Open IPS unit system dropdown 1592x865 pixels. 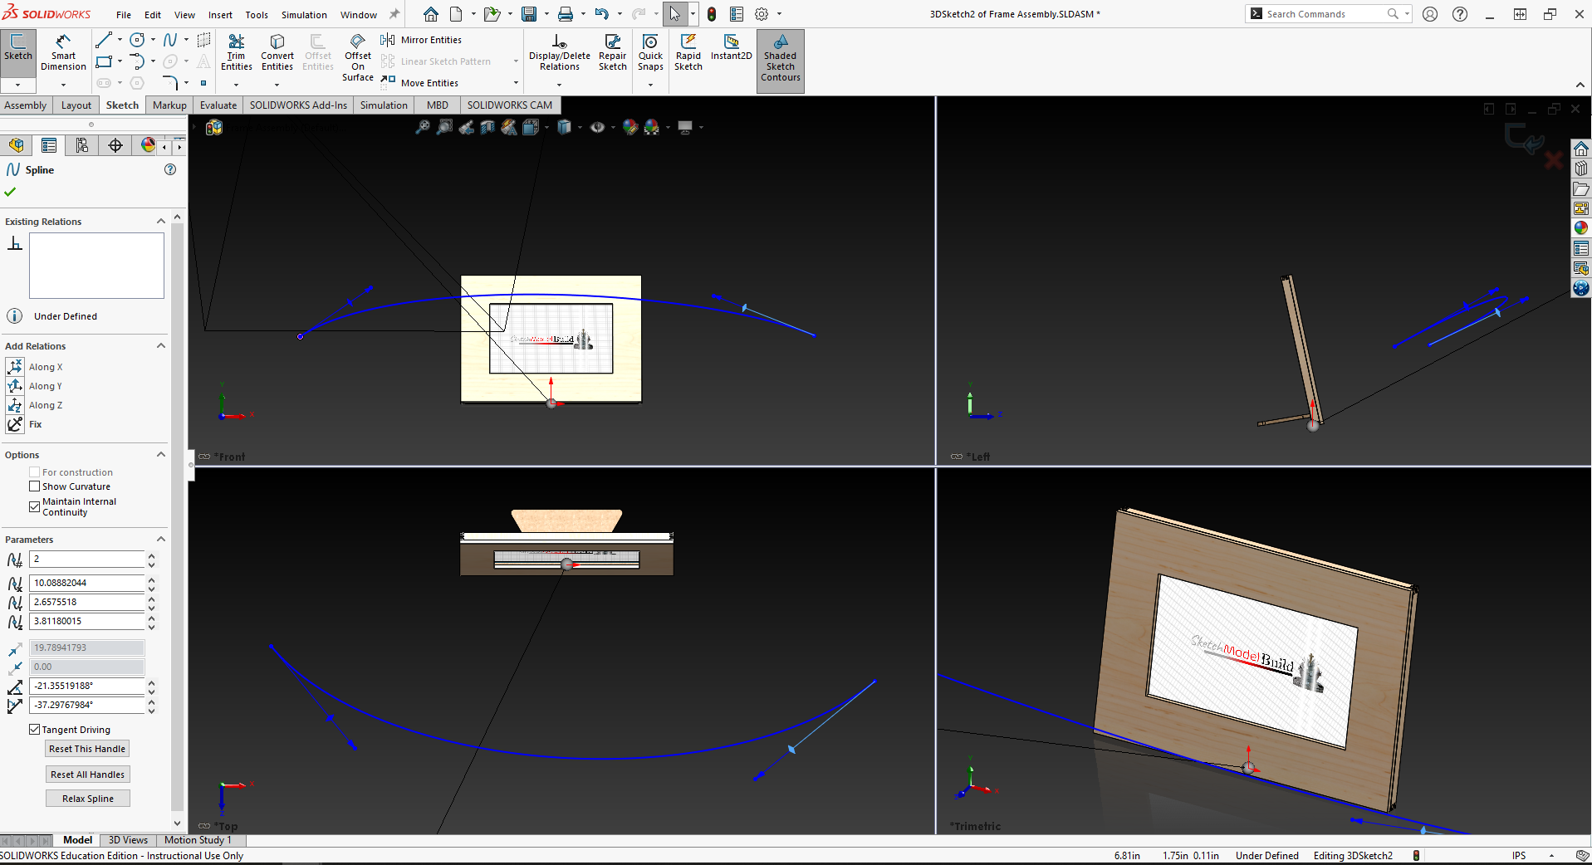[1551, 856]
